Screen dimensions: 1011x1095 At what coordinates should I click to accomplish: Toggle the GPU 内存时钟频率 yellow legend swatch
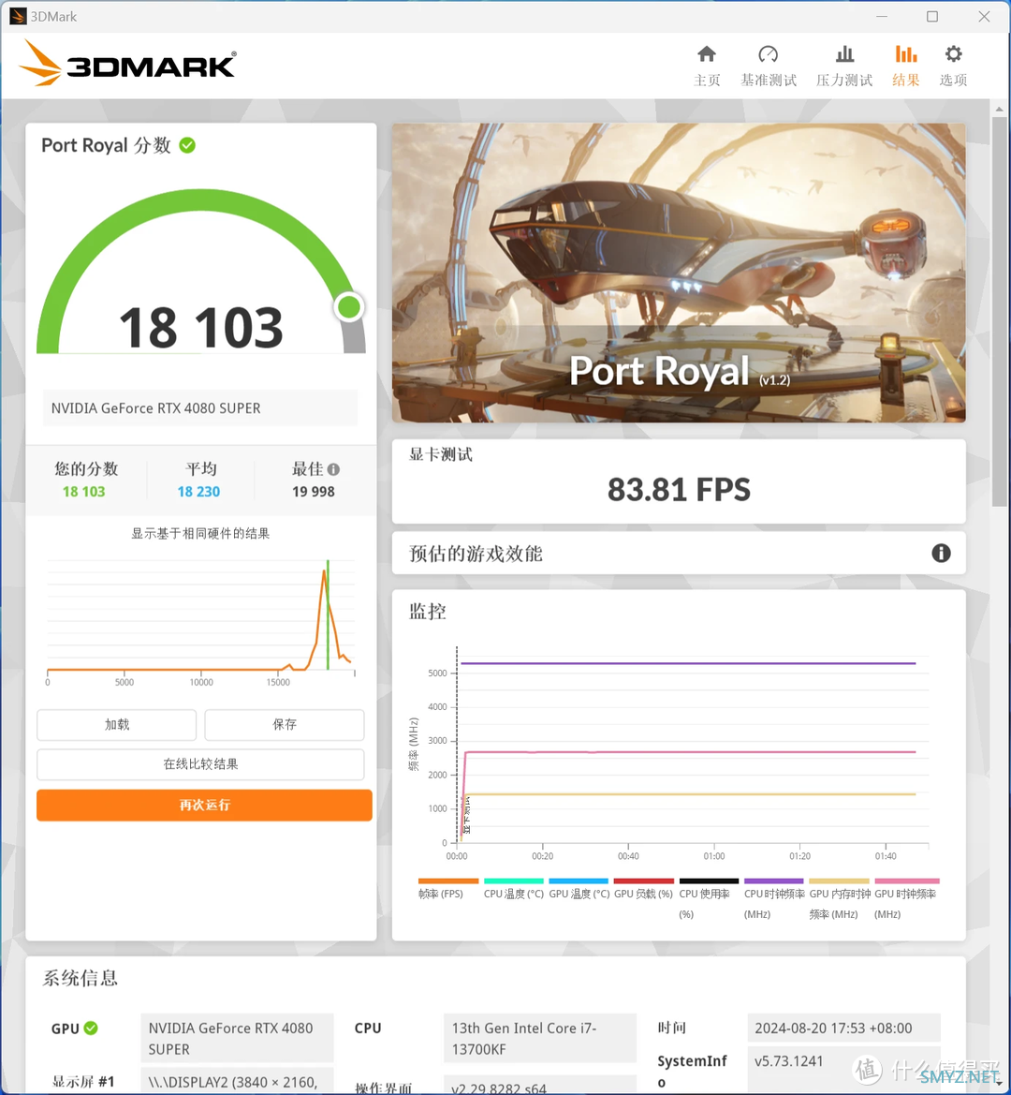[x=840, y=881]
